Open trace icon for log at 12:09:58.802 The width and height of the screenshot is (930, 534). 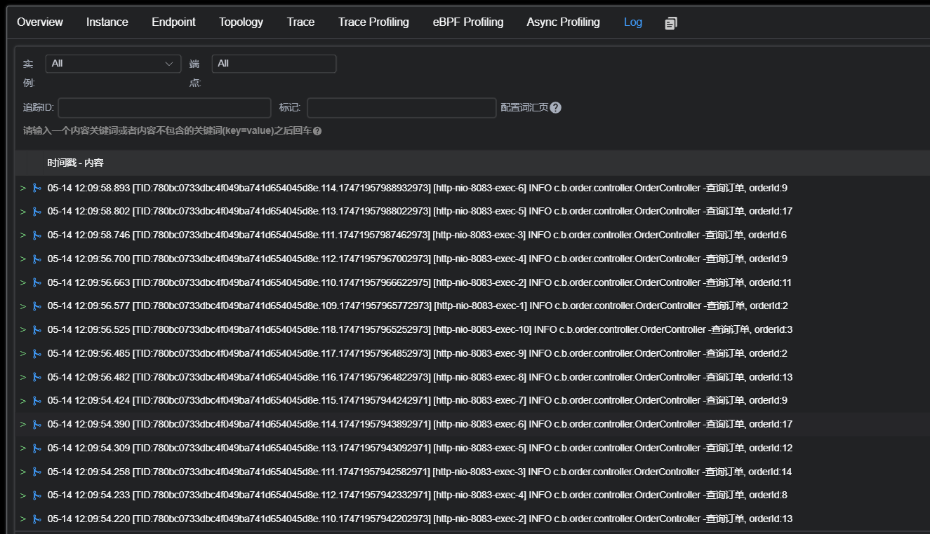(37, 212)
